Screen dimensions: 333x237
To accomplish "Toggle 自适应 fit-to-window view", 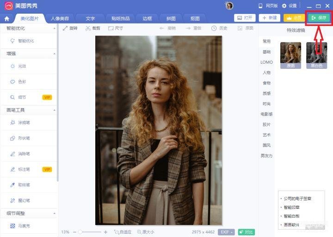I will (123, 232).
